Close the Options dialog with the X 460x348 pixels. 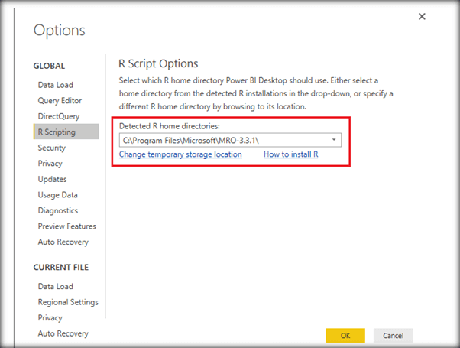click(422, 16)
